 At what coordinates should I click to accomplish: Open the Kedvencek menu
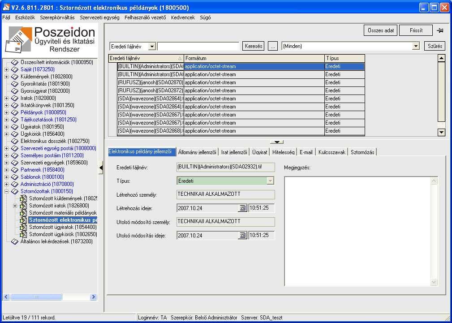(x=183, y=17)
